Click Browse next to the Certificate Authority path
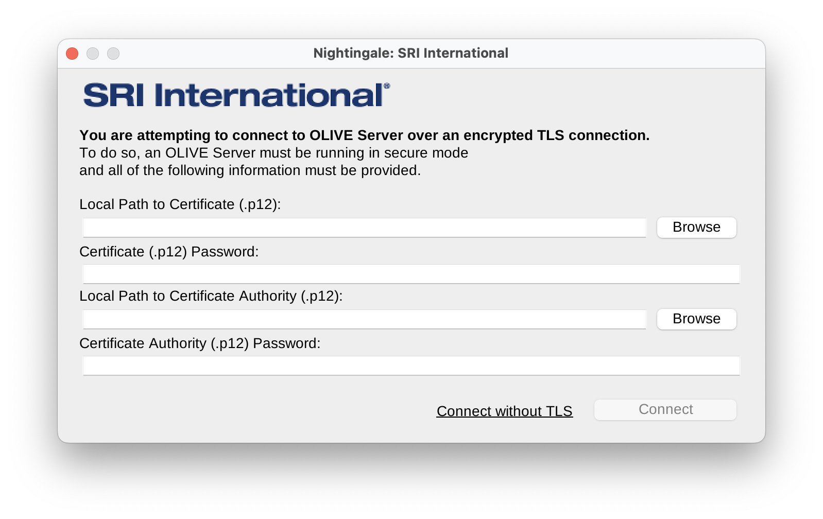 coord(696,319)
